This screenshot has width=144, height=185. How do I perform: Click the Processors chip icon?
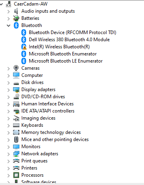[x=16, y=175]
